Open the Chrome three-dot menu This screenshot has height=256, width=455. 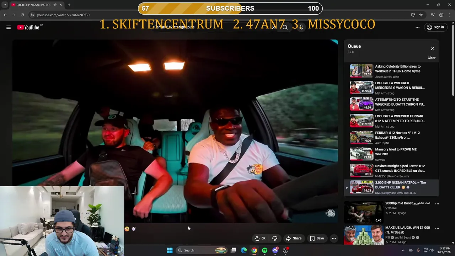[450, 15]
